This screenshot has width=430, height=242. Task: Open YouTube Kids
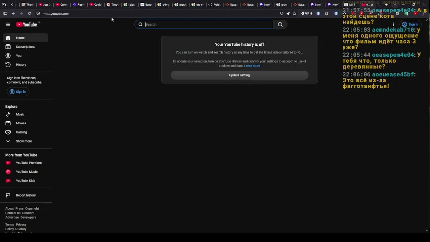click(26, 181)
